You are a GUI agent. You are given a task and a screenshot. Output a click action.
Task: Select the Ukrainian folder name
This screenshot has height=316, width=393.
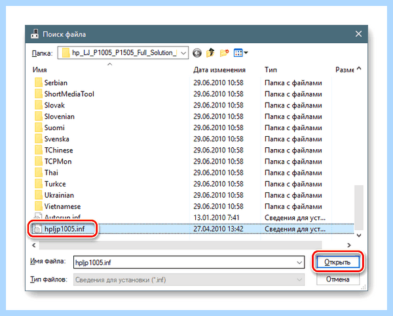[x=59, y=196]
